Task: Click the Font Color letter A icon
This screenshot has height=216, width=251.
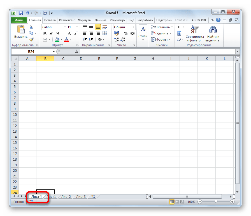Action: click(66, 39)
